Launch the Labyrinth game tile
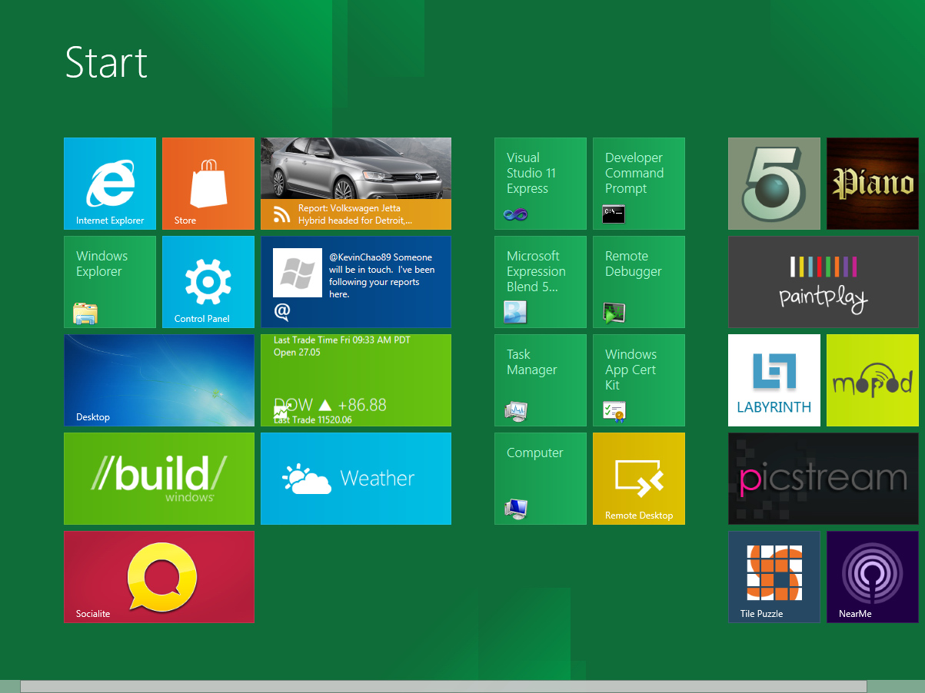 coord(774,380)
